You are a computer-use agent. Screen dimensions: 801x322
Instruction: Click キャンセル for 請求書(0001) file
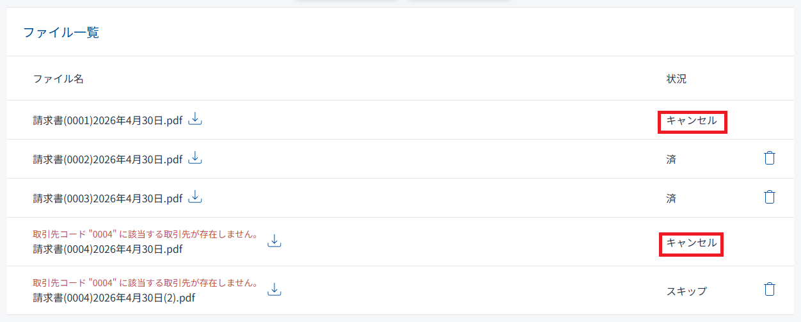[x=692, y=120]
